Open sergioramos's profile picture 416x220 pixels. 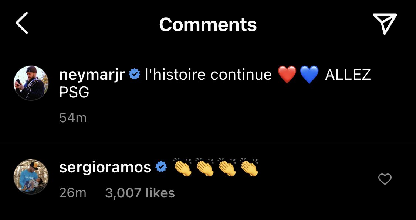point(31,176)
